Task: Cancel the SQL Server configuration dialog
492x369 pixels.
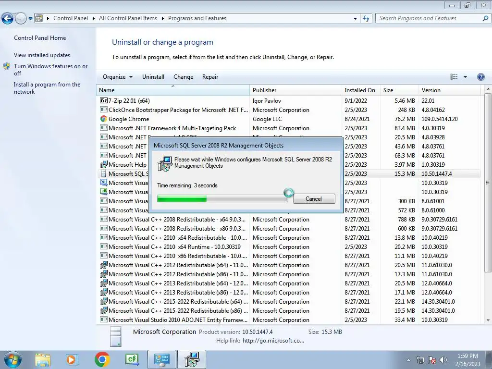Action: [314, 198]
